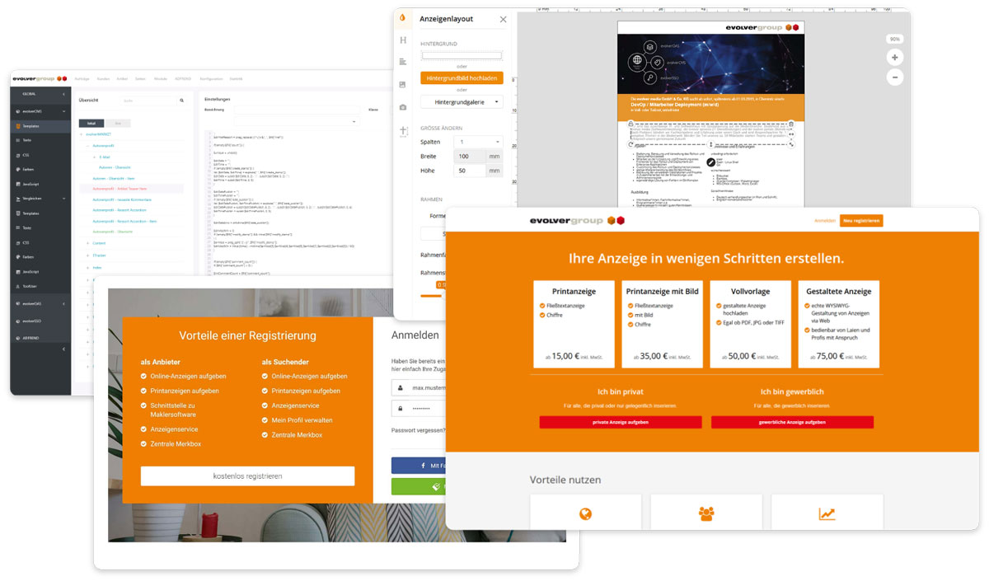This screenshot has height=581, width=989.
Task: Click Neu registrieren button
Action: coord(861,221)
